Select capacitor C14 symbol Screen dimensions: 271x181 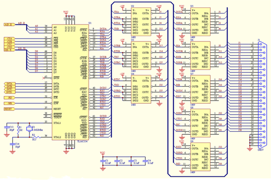point(12,144)
